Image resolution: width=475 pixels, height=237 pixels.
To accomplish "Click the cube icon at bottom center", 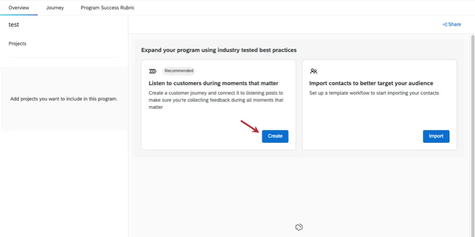I will [299, 227].
